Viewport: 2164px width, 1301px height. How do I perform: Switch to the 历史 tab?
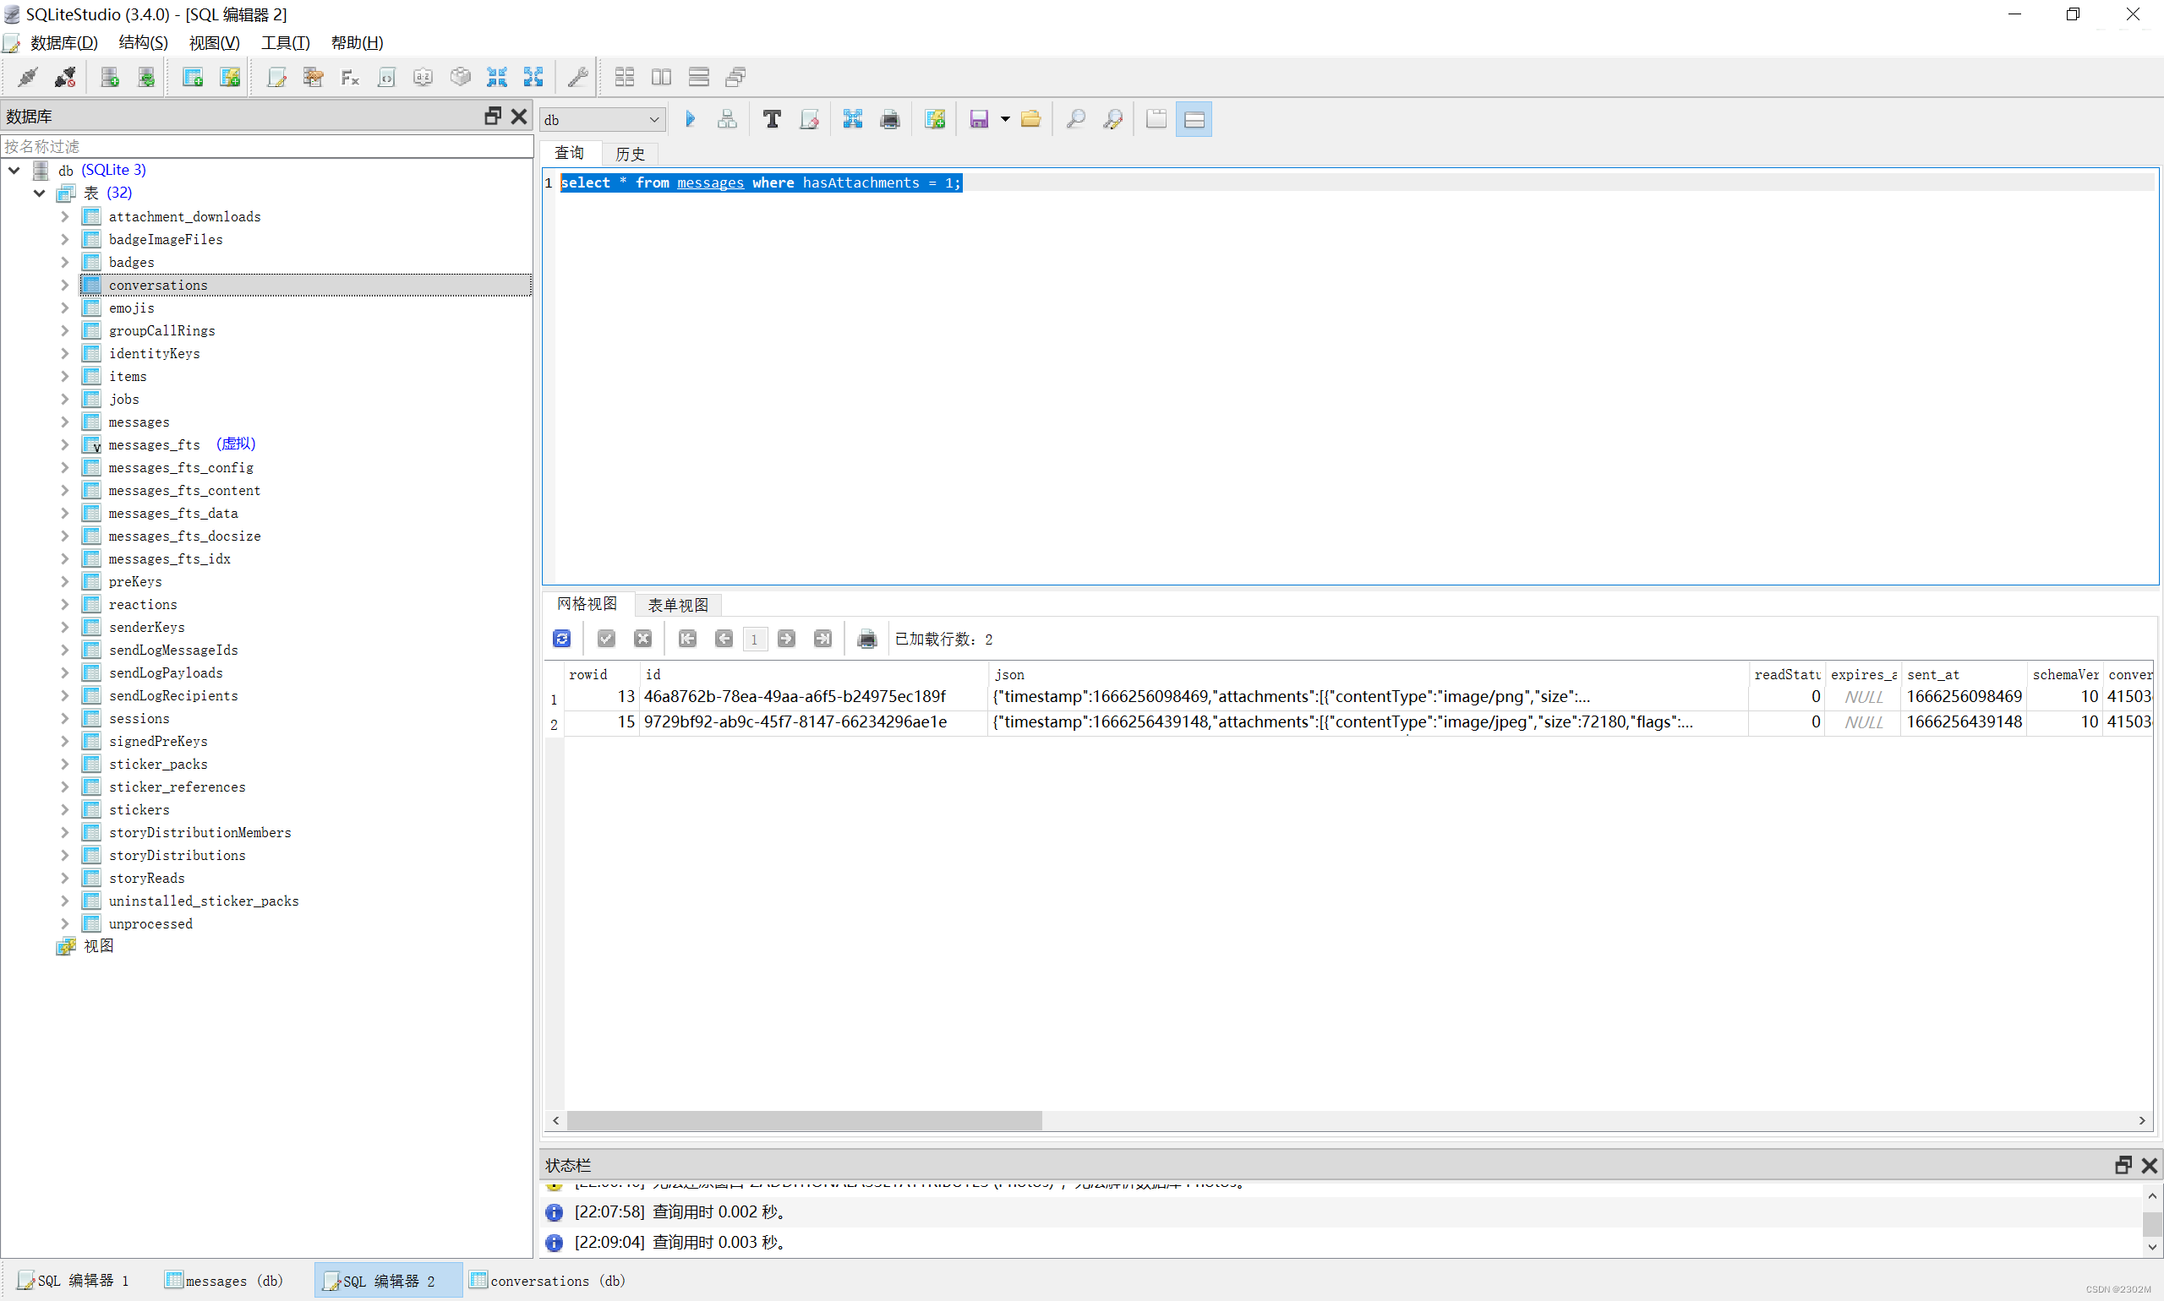coord(630,154)
